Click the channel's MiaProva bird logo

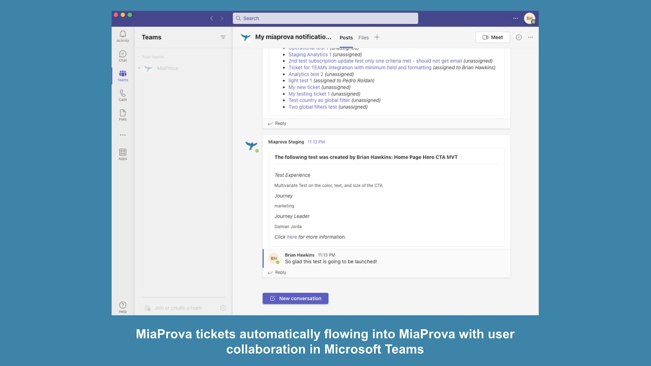click(x=245, y=37)
